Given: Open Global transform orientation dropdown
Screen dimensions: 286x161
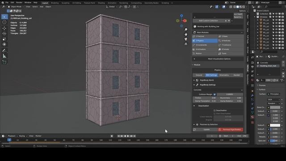Looking at the screenshot, I should (x=112, y=7).
